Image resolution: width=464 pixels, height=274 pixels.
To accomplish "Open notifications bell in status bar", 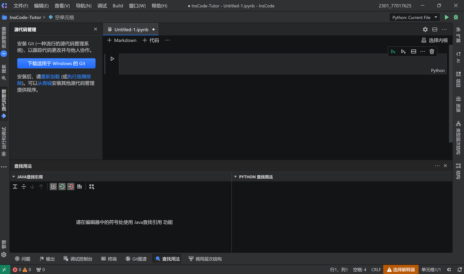I will click(x=459, y=270).
